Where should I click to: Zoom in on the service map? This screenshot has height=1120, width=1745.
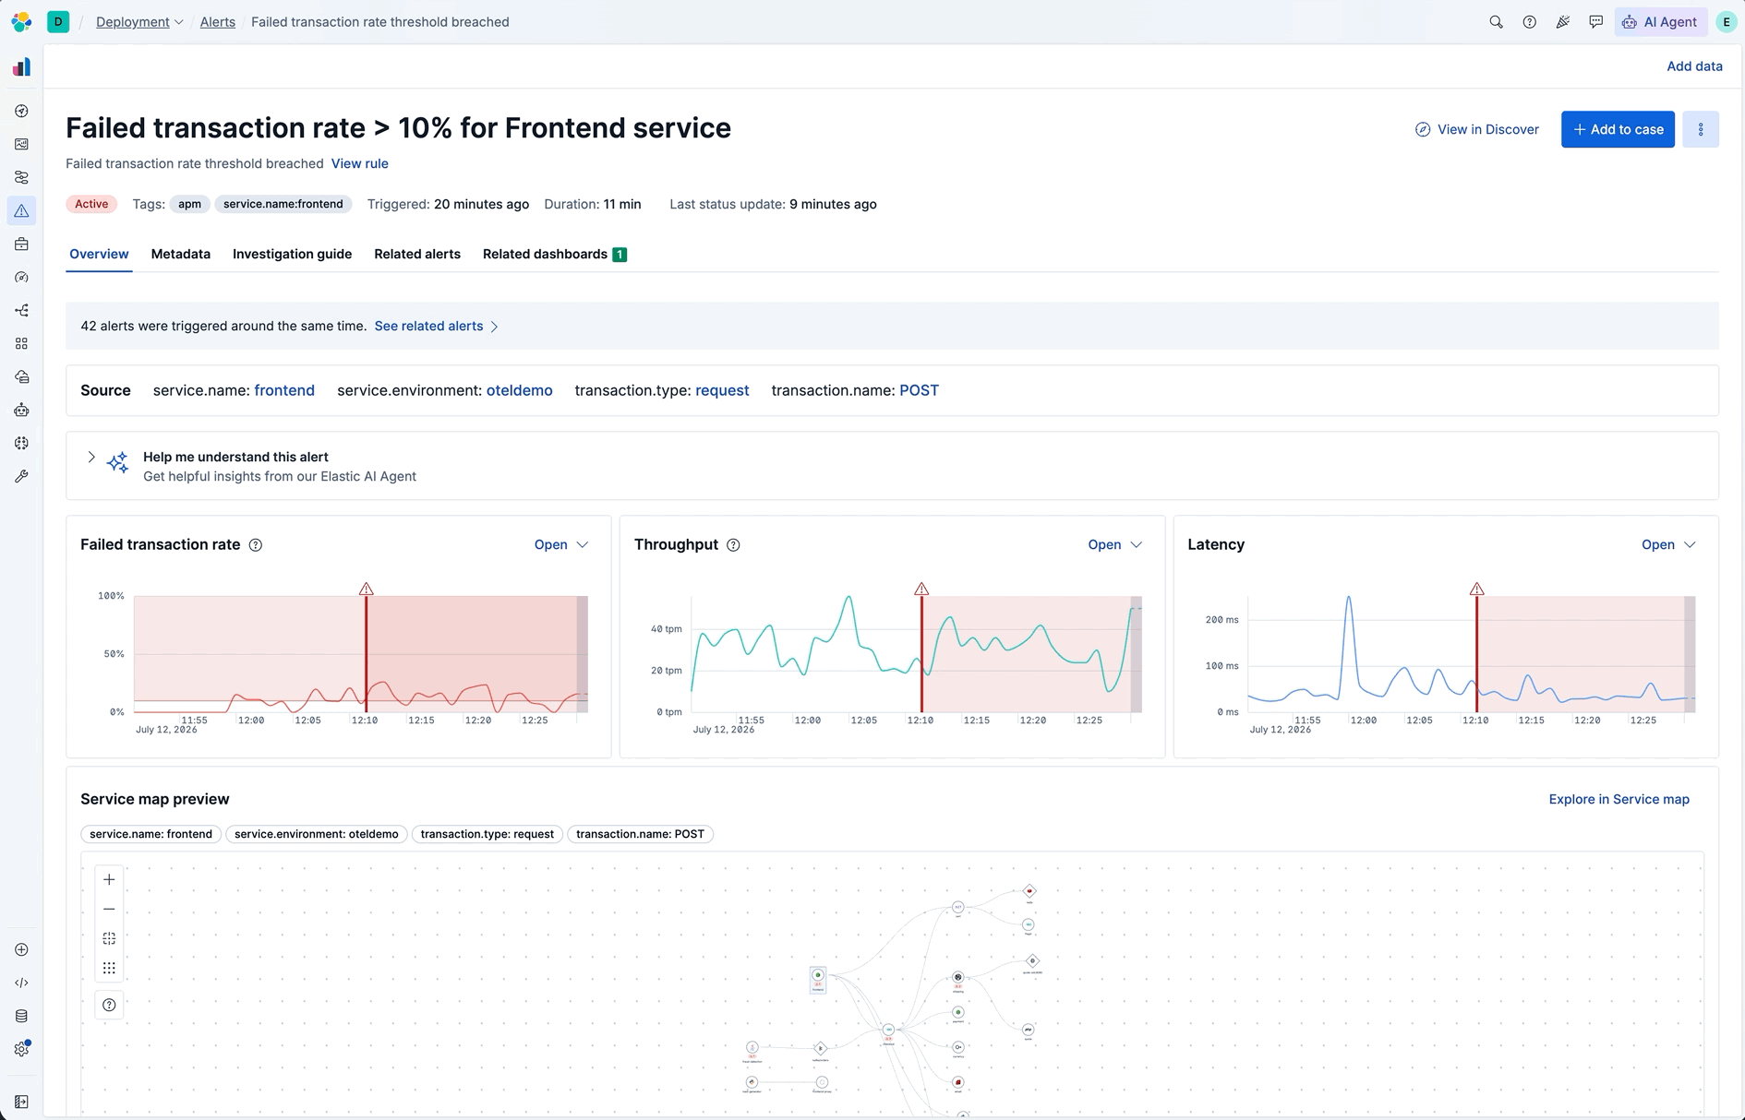point(109,879)
